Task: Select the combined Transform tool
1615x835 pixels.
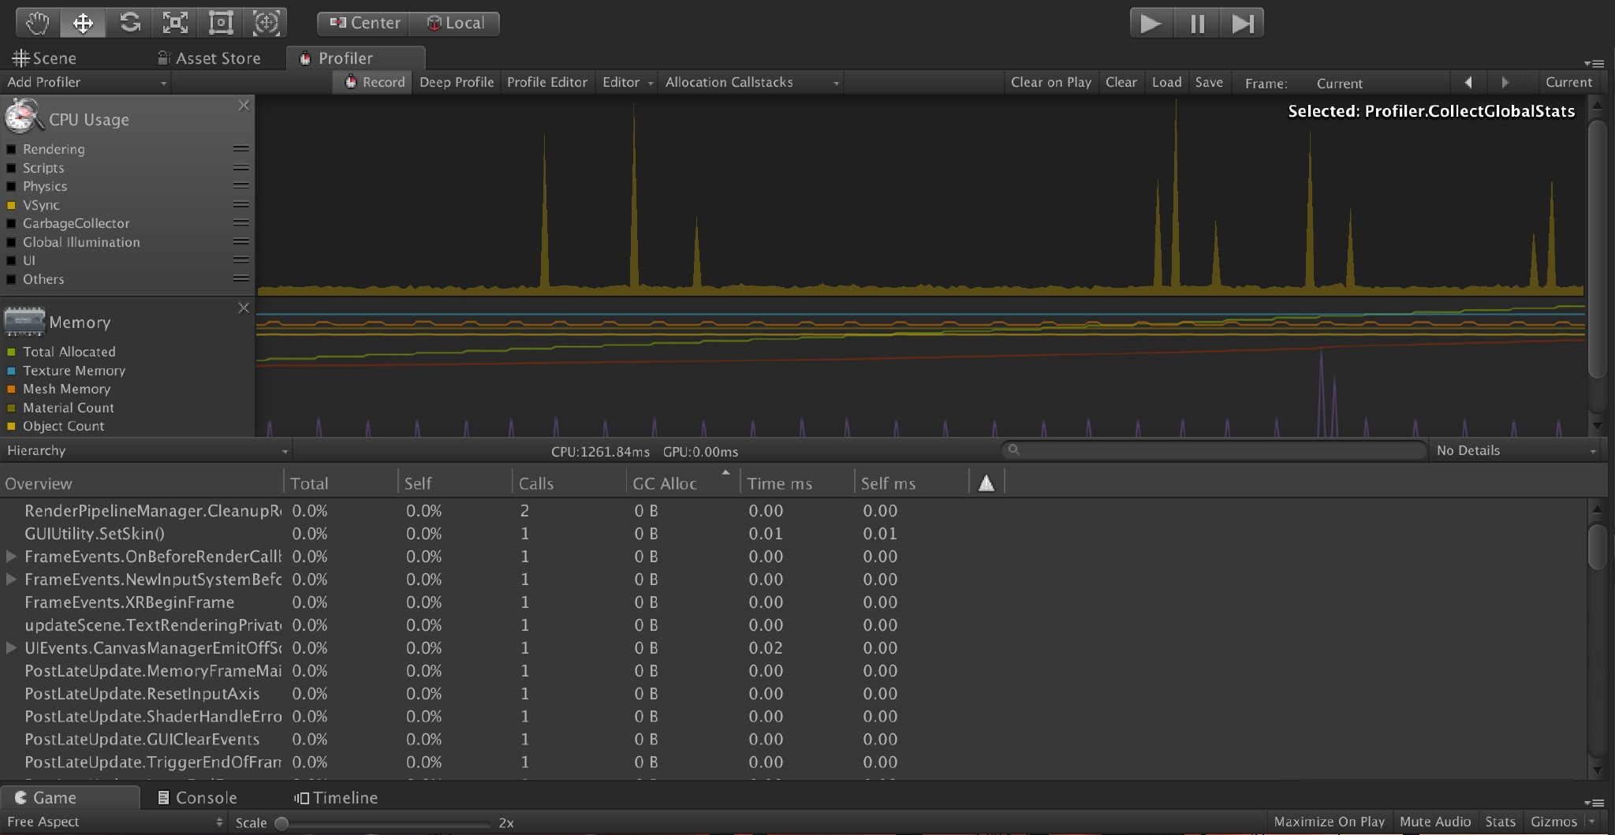Action: [266, 23]
